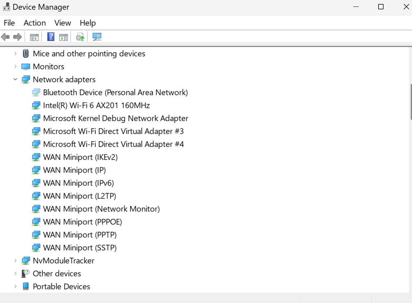Screen dimensions: 412x303
Task: Select WAN Miniport (IP) entry
Action: 74,170
